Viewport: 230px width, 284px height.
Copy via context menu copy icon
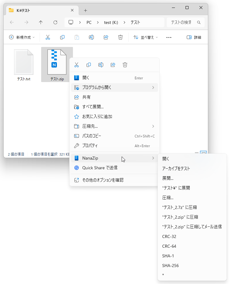(x=89, y=65)
